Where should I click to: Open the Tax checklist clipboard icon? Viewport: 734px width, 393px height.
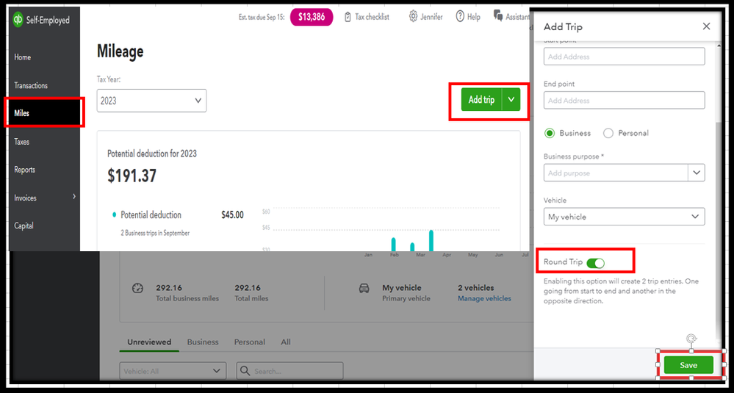[x=348, y=17]
